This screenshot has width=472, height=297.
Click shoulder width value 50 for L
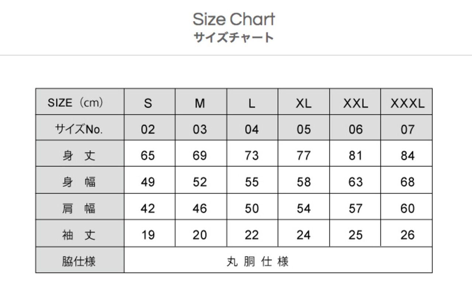coord(251,209)
